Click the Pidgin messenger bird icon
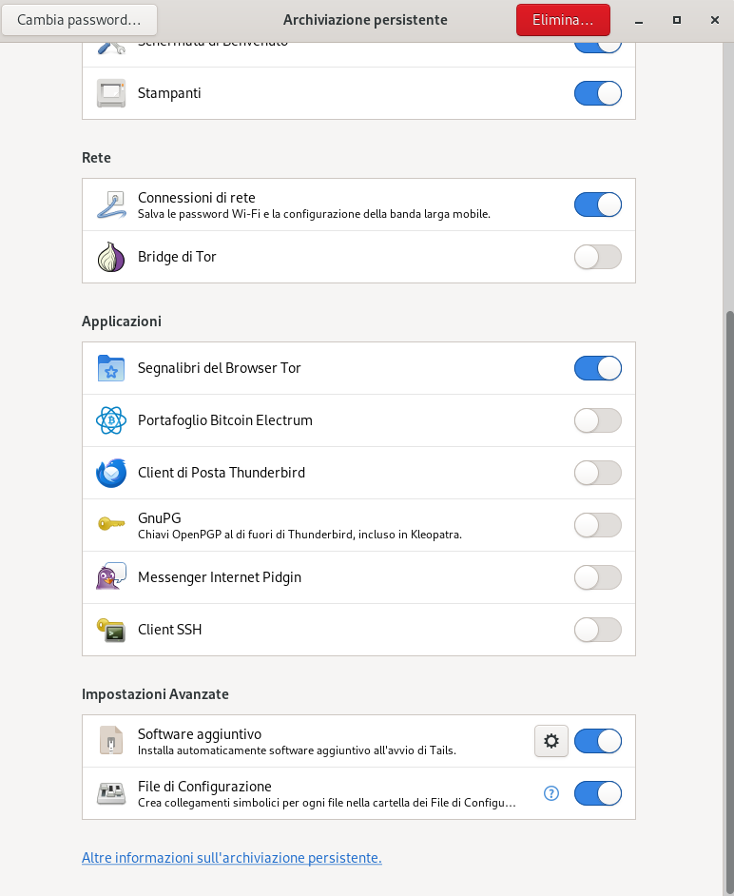The image size is (734, 896). click(111, 576)
